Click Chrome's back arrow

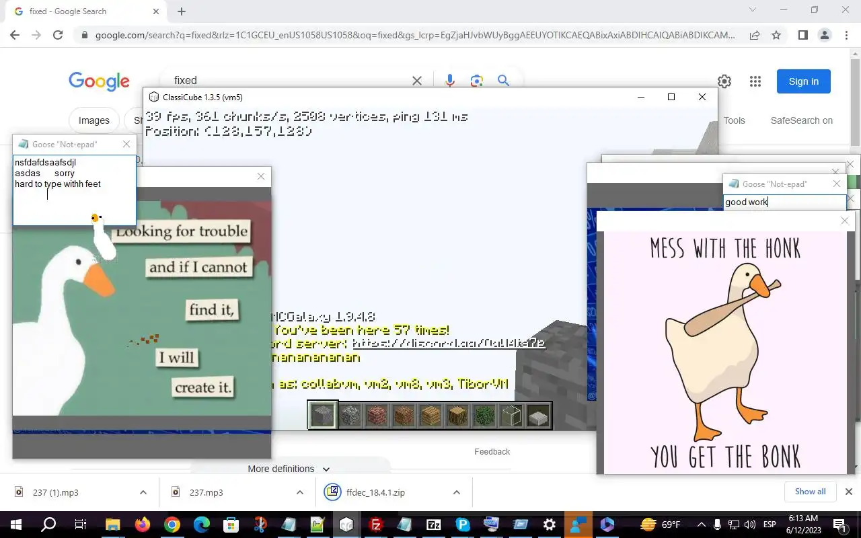point(15,35)
